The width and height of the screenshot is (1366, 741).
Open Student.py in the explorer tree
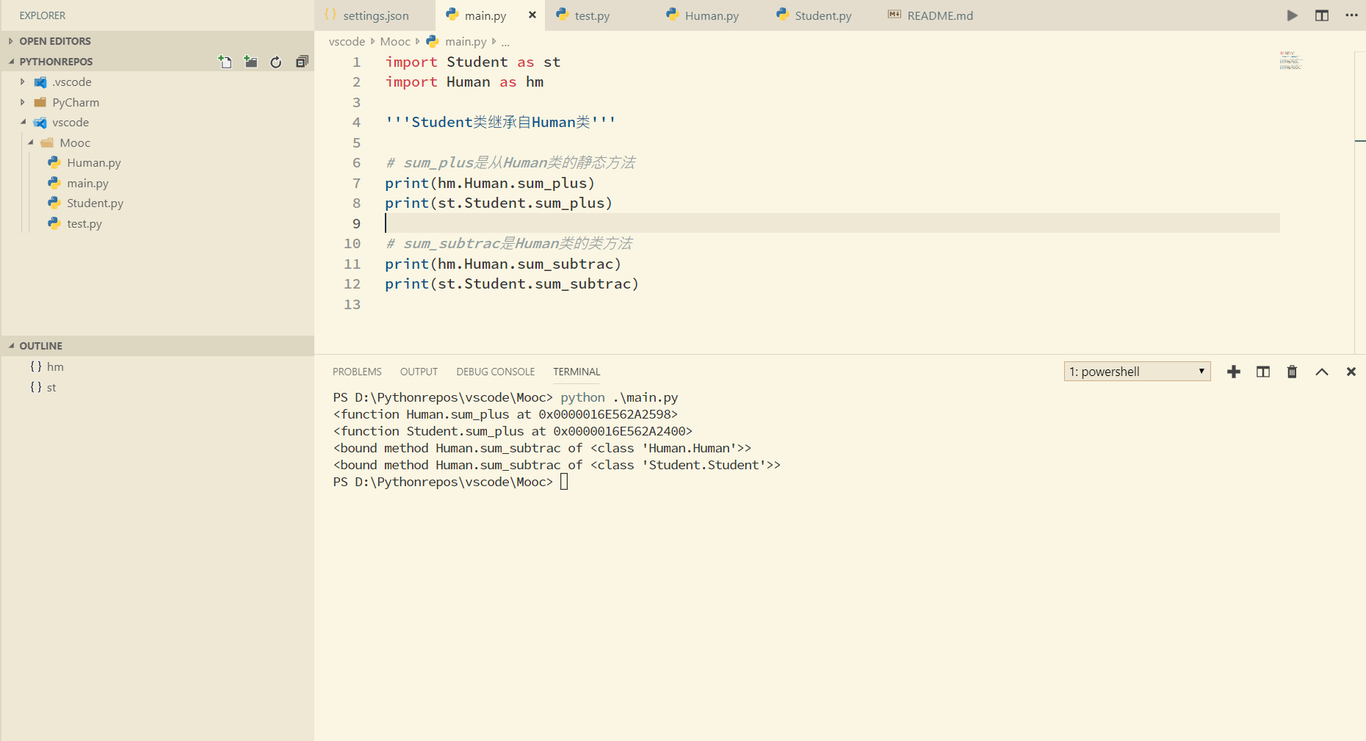pyautogui.click(x=95, y=203)
